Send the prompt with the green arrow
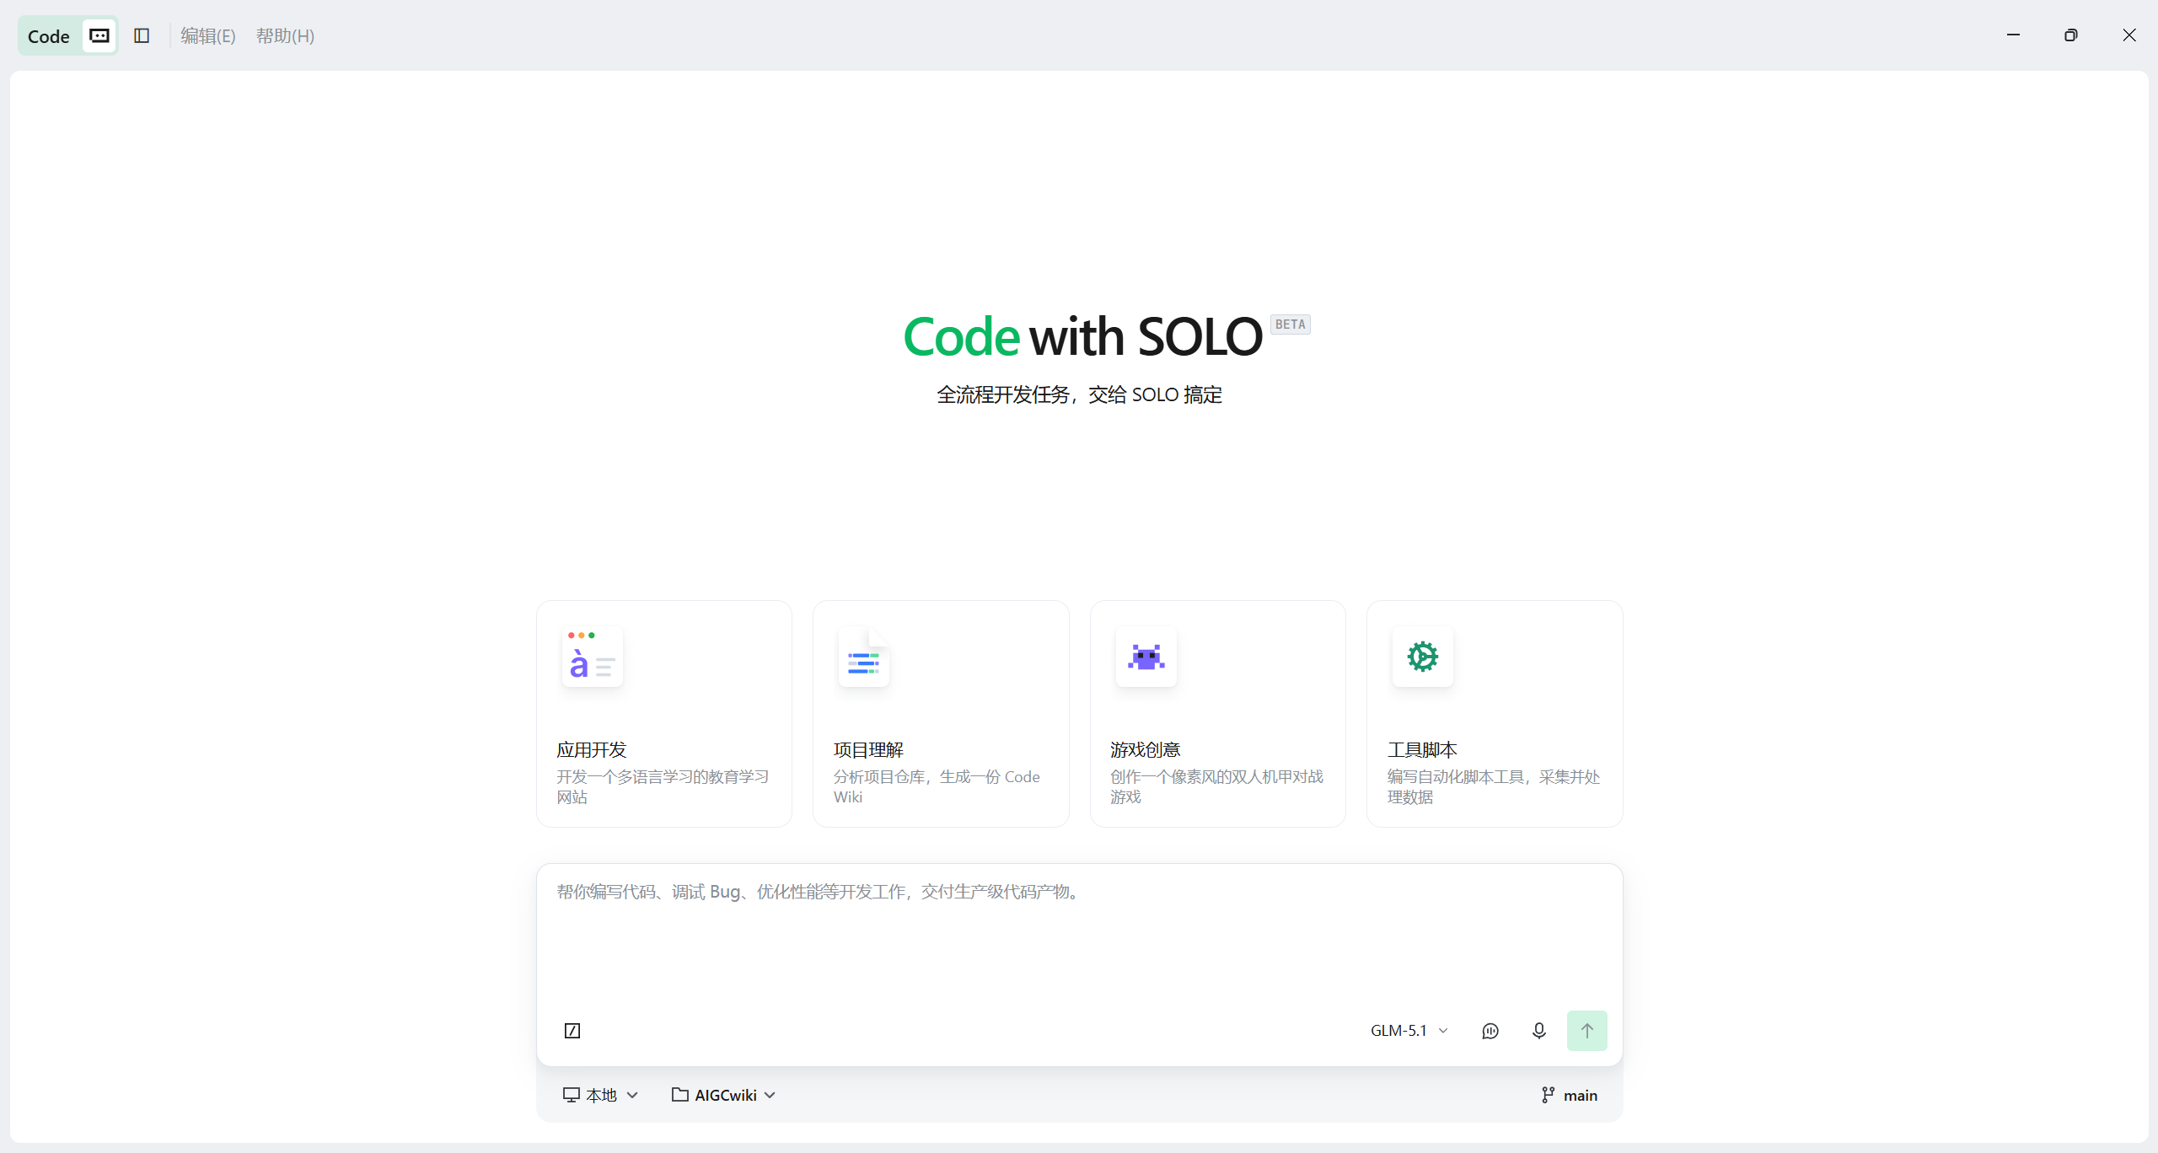 coord(1586,1030)
